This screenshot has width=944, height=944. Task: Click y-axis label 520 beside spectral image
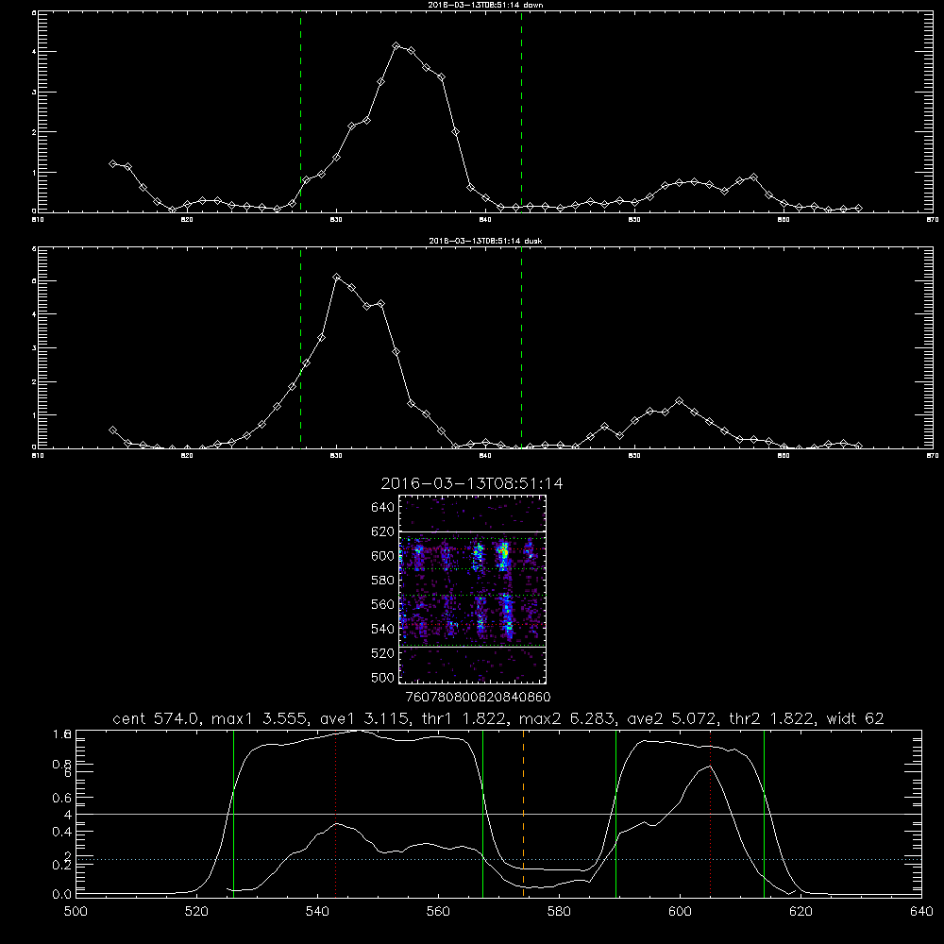point(383,653)
